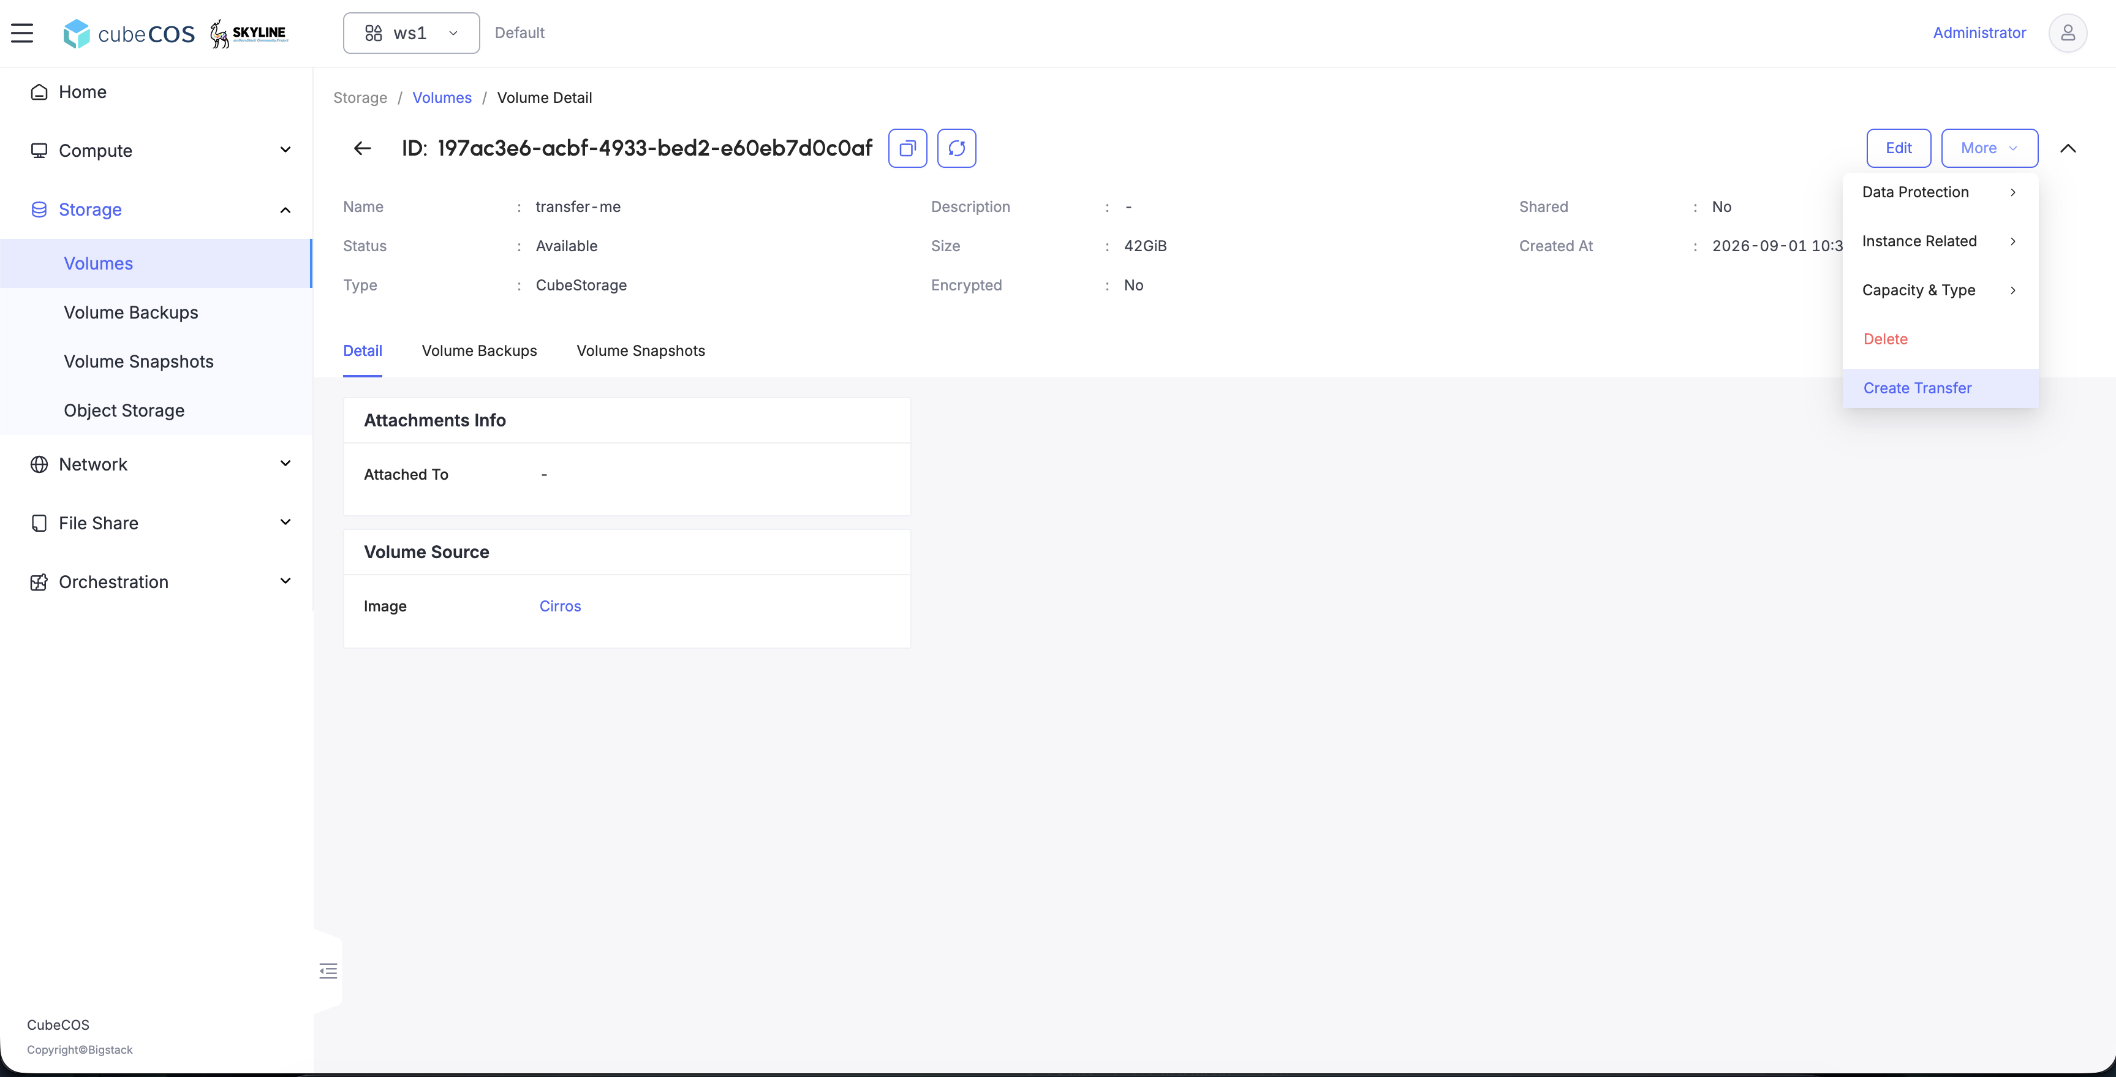The width and height of the screenshot is (2116, 1077).
Task: Expand the File Share menu
Action: (x=156, y=523)
